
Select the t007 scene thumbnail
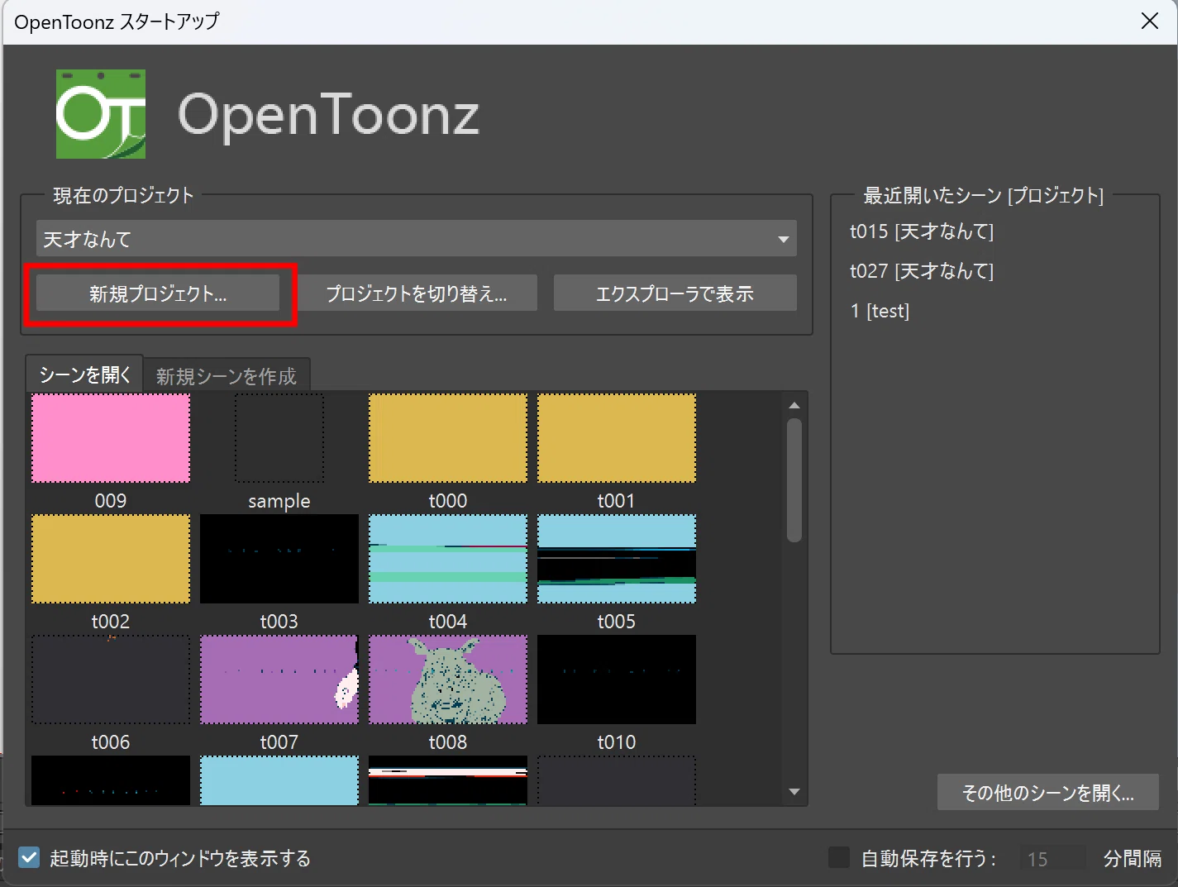coord(279,680)
